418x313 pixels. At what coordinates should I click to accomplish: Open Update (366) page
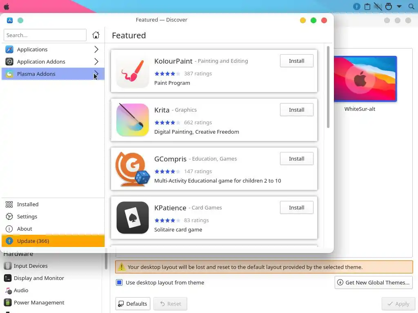(x=53, y=241)
